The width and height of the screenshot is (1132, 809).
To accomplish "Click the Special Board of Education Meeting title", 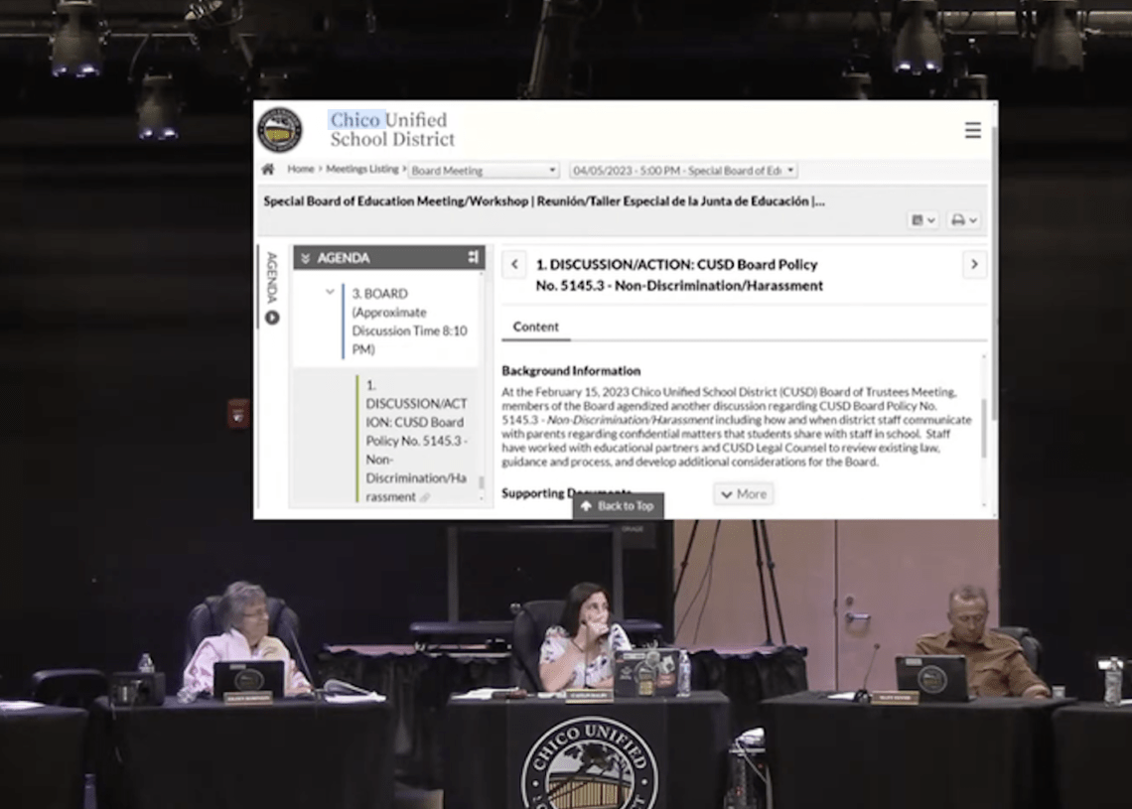I will coord(543,202).
